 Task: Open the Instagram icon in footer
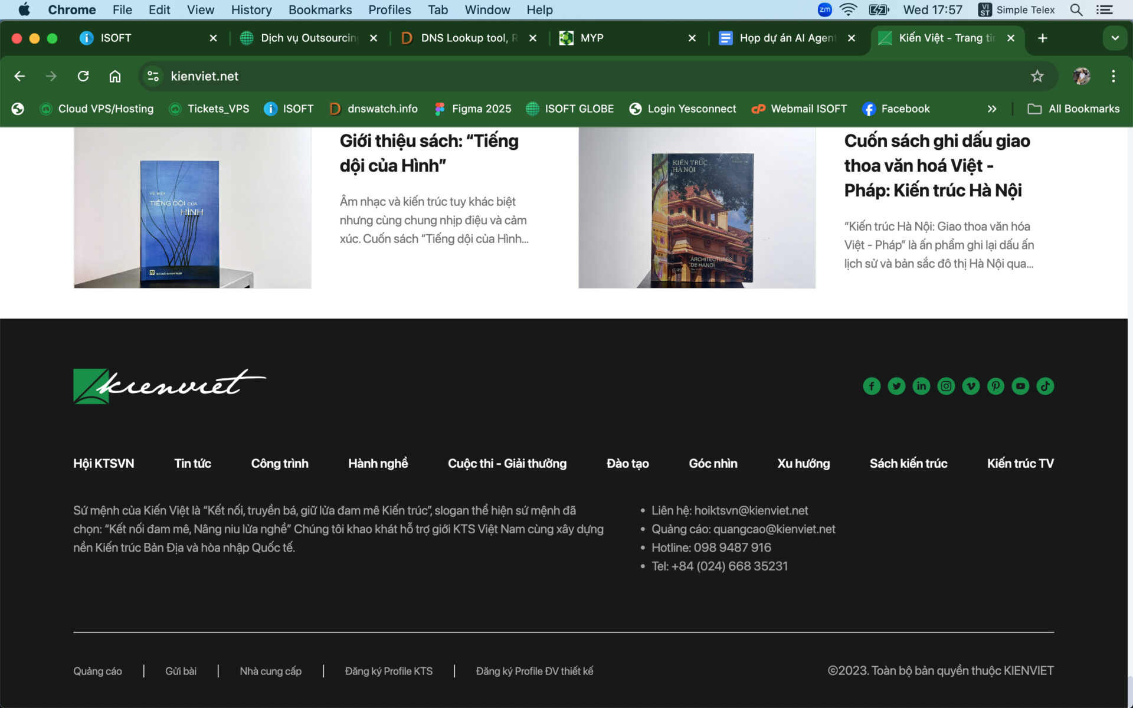click(x=946, y=386)
